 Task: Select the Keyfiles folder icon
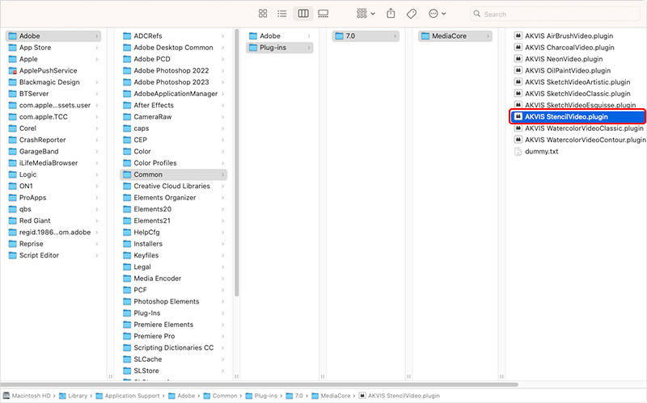tap(127, 255)
